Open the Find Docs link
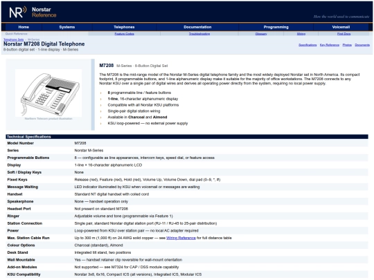The height and width of the screenshot is (280, 374). coord(344,34)
